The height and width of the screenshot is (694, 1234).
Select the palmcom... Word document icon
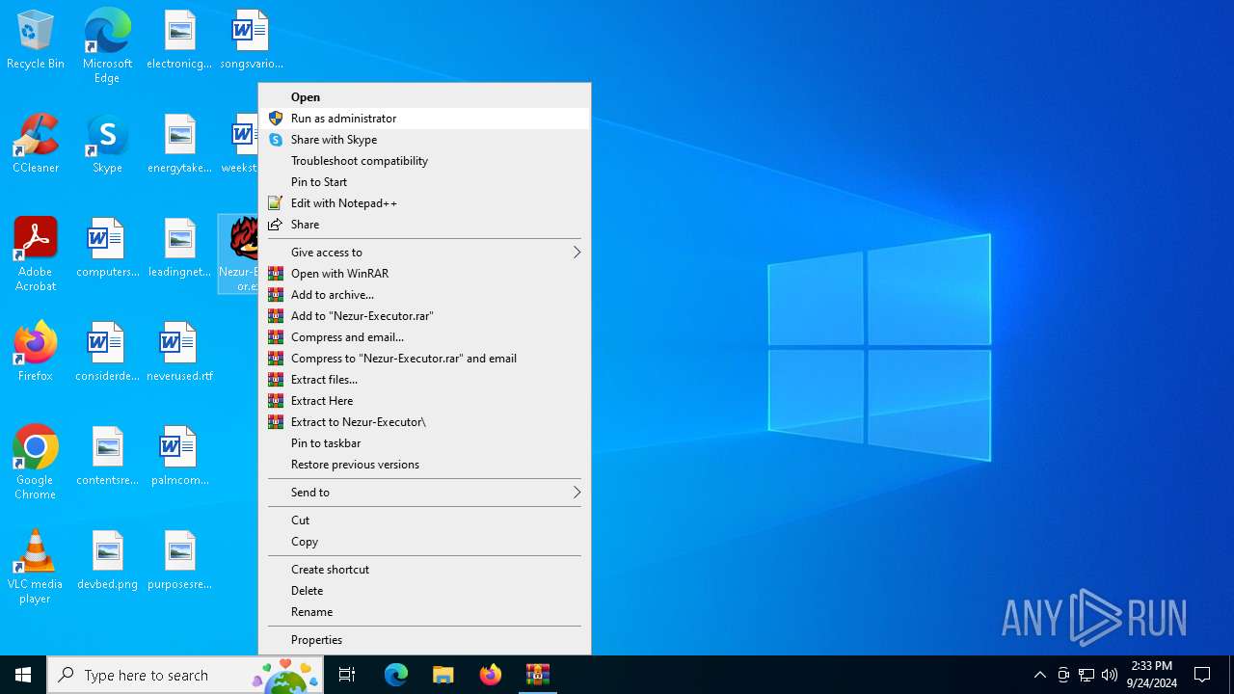click(x=179, y=457)
